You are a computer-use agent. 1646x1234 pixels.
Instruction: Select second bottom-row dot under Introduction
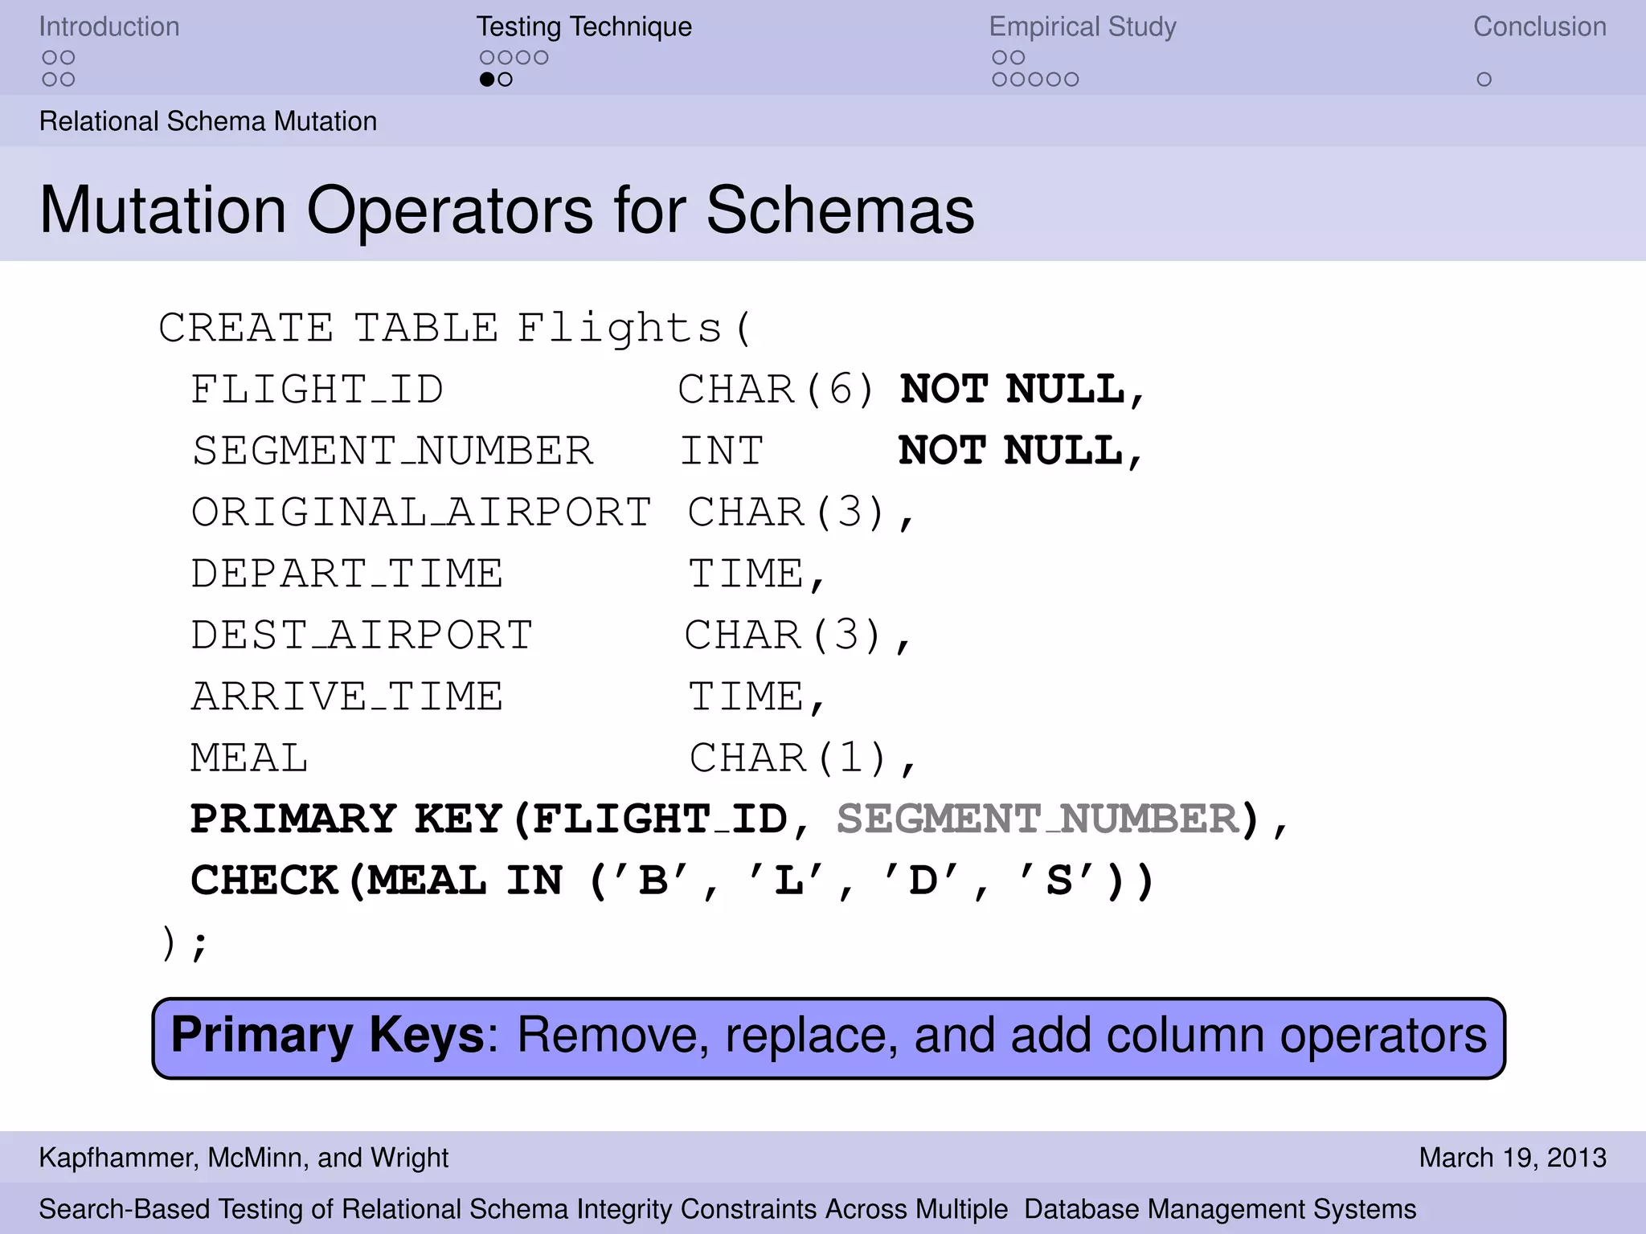[x=68, y=80]
